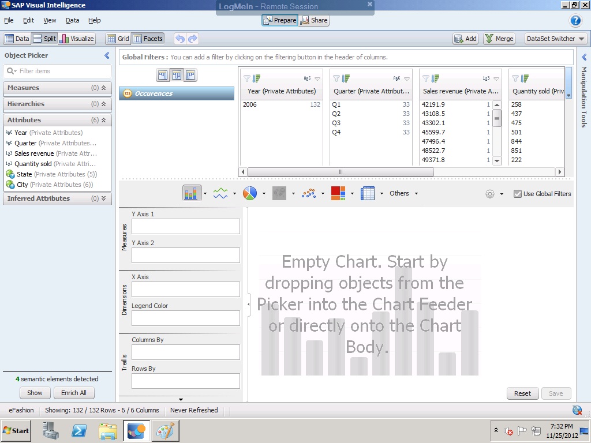Click filter icon on Quarter column
The image size is (591, 443).
(x=336, y=78)
